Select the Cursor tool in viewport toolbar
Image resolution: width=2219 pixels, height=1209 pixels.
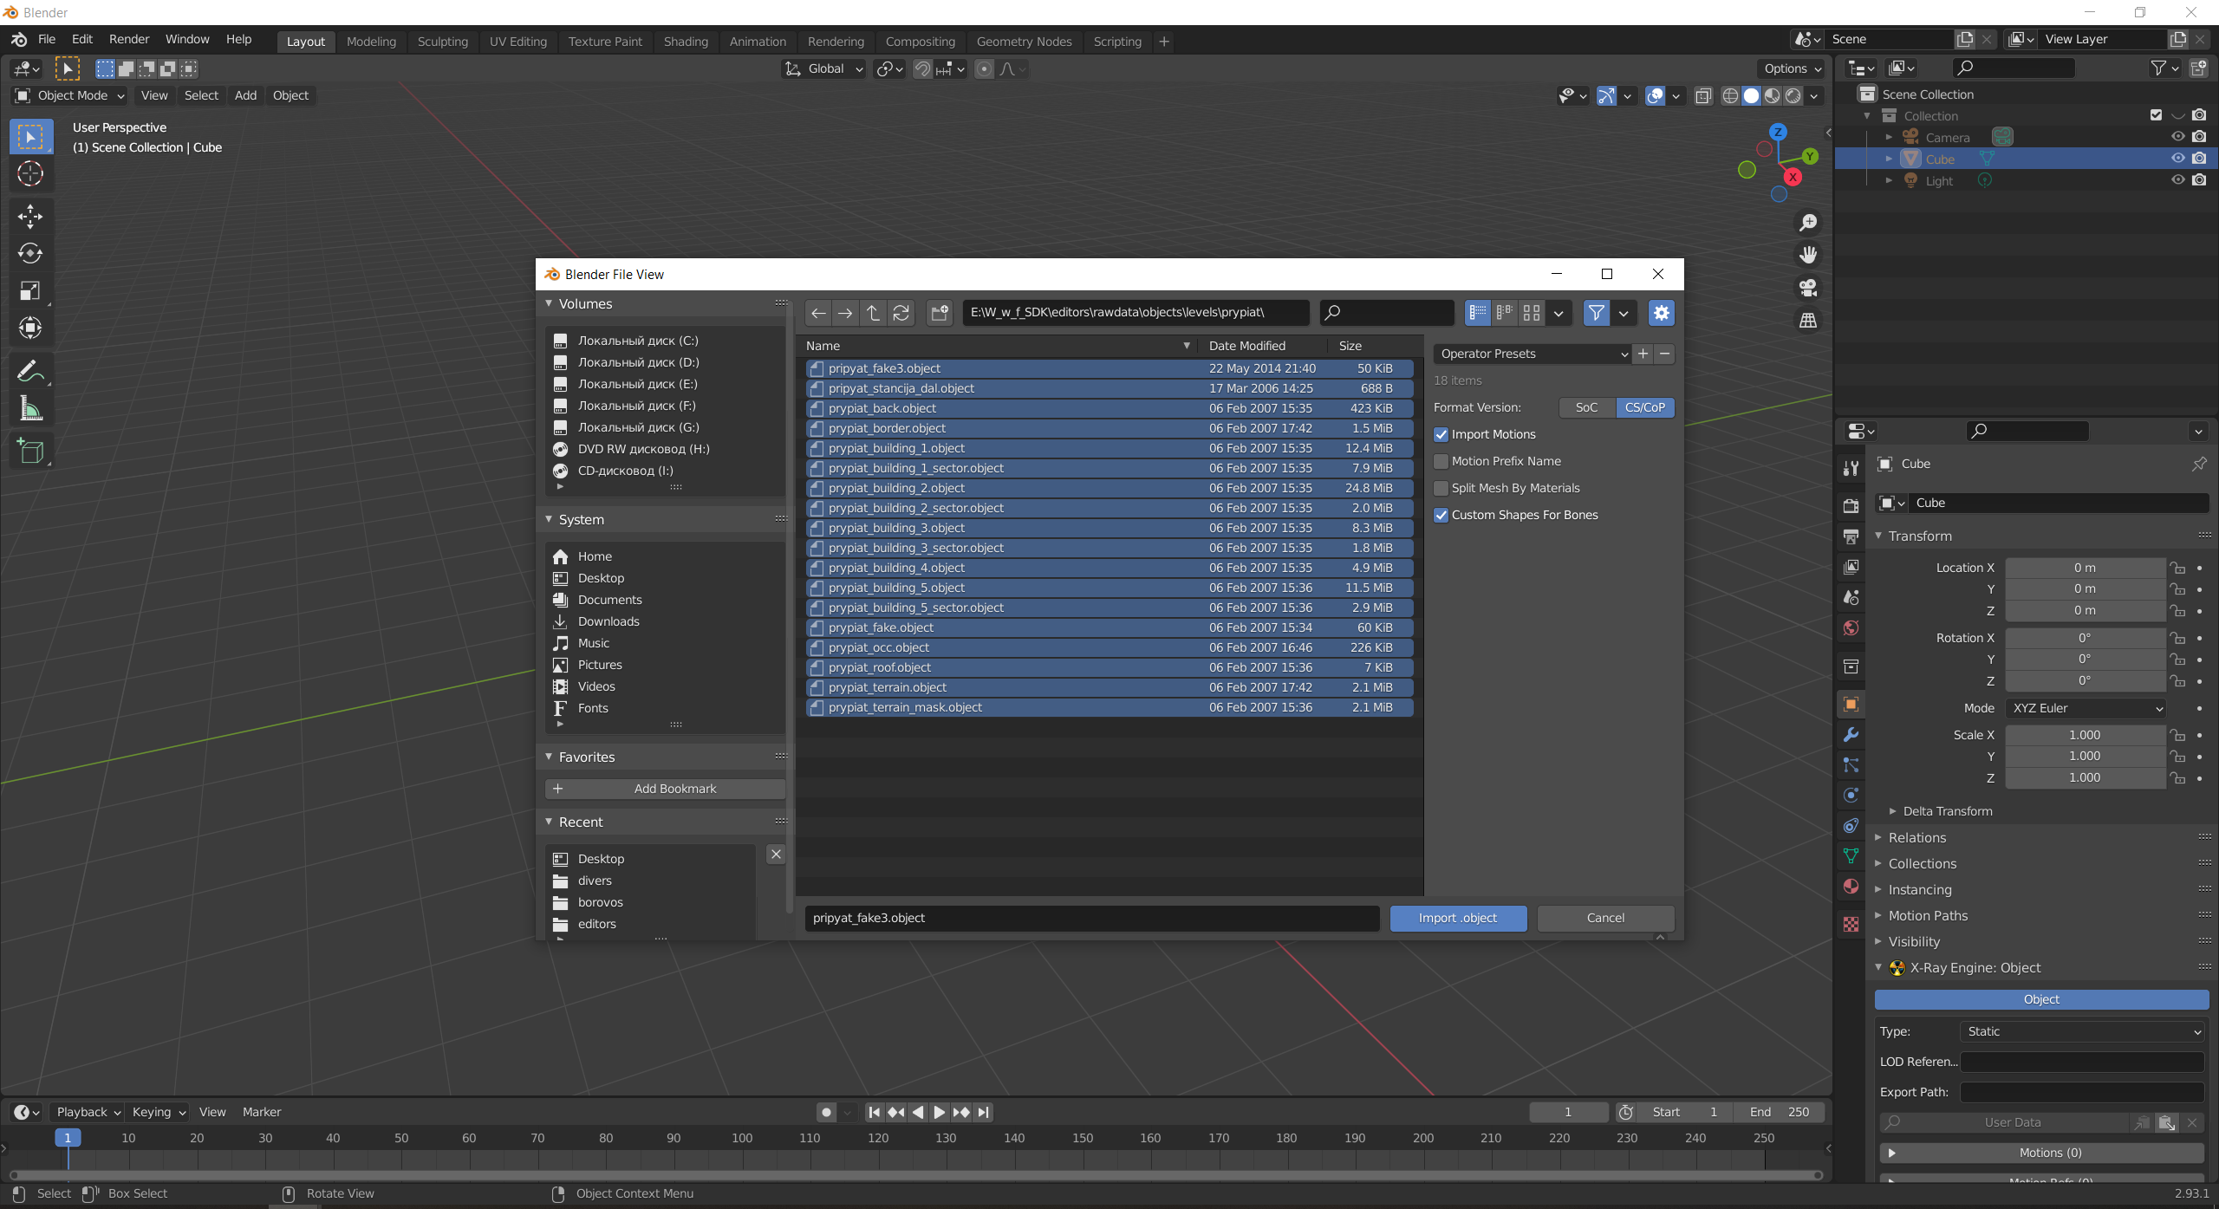coord(30,174)
